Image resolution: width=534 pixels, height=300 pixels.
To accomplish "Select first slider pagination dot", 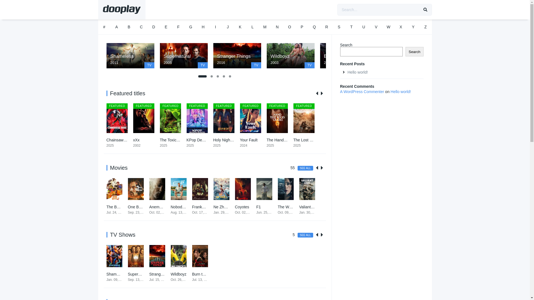I will (x=202, y=76).
